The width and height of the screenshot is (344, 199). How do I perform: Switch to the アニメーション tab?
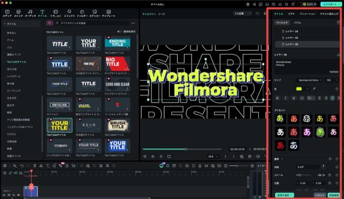tap(307, 14)
